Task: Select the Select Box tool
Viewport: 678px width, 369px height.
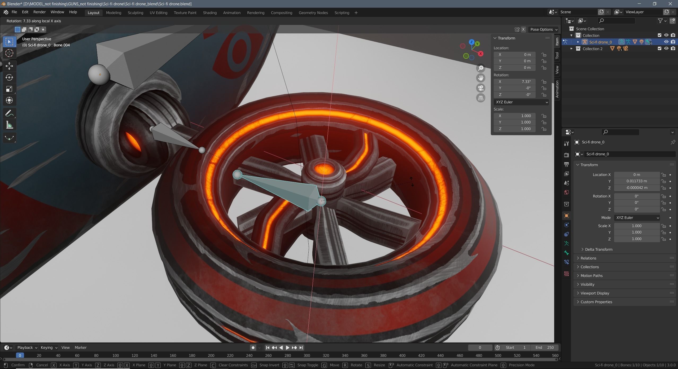Action: click(x=9, y=42)
